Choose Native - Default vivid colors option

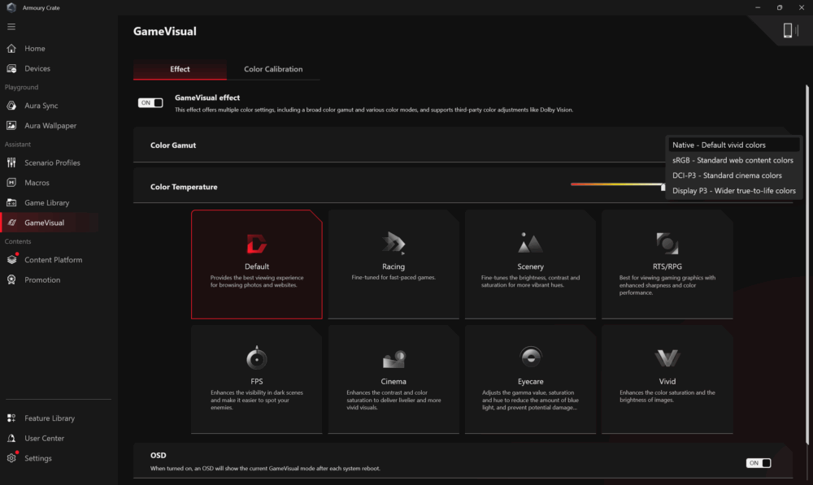pos(733,145)
